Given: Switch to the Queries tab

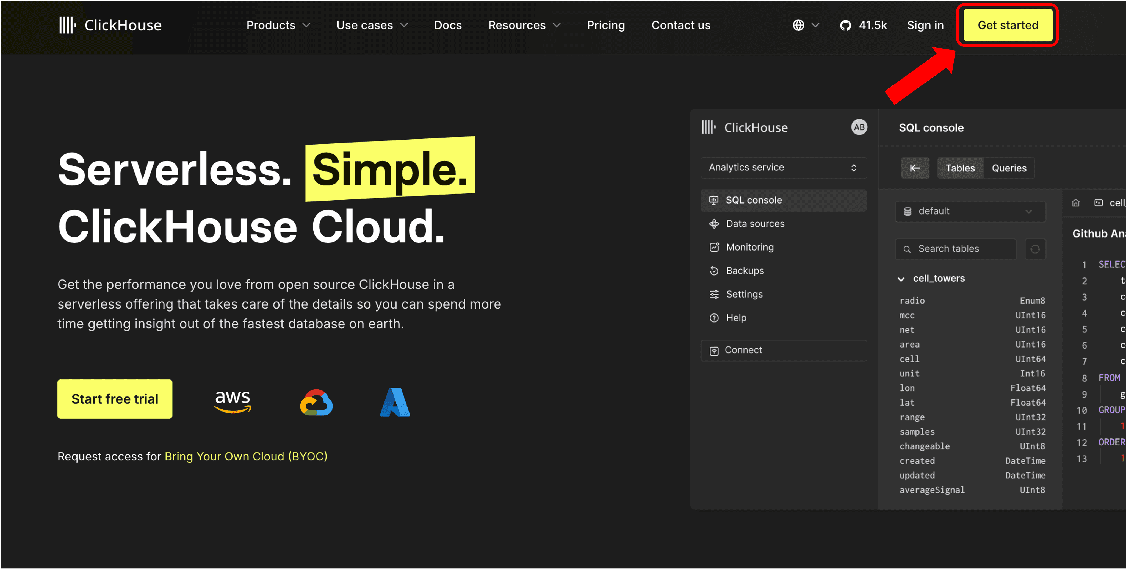Looking at the screenshot, I should [1009, 168].
